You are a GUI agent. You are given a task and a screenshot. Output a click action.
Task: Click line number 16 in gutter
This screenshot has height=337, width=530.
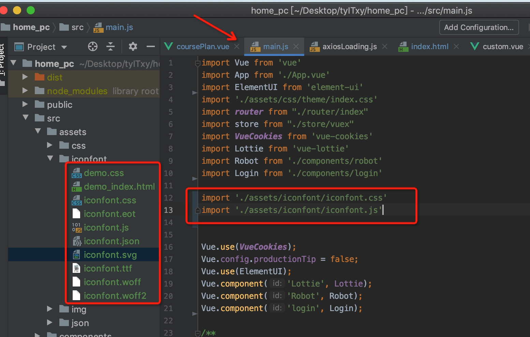point(168,247)
